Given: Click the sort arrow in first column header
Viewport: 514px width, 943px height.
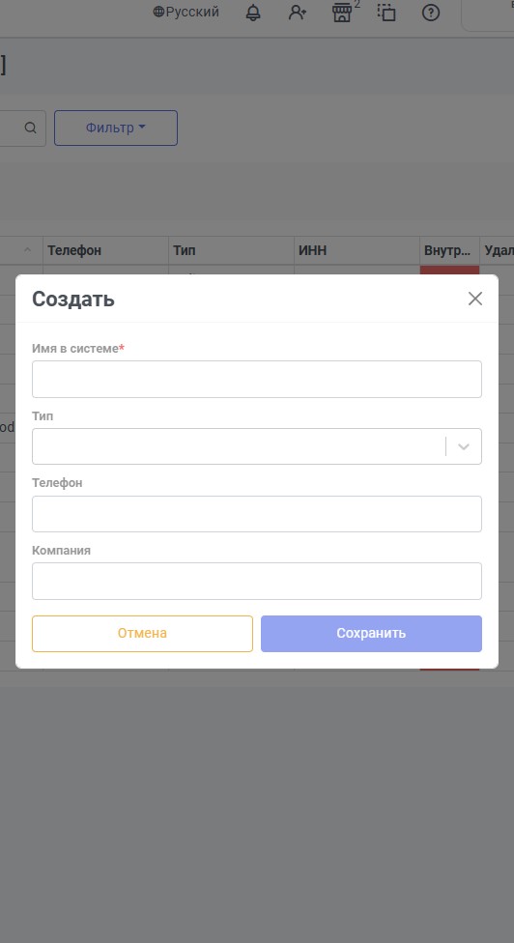Looking at the screenshot, I should coord(28,249).
